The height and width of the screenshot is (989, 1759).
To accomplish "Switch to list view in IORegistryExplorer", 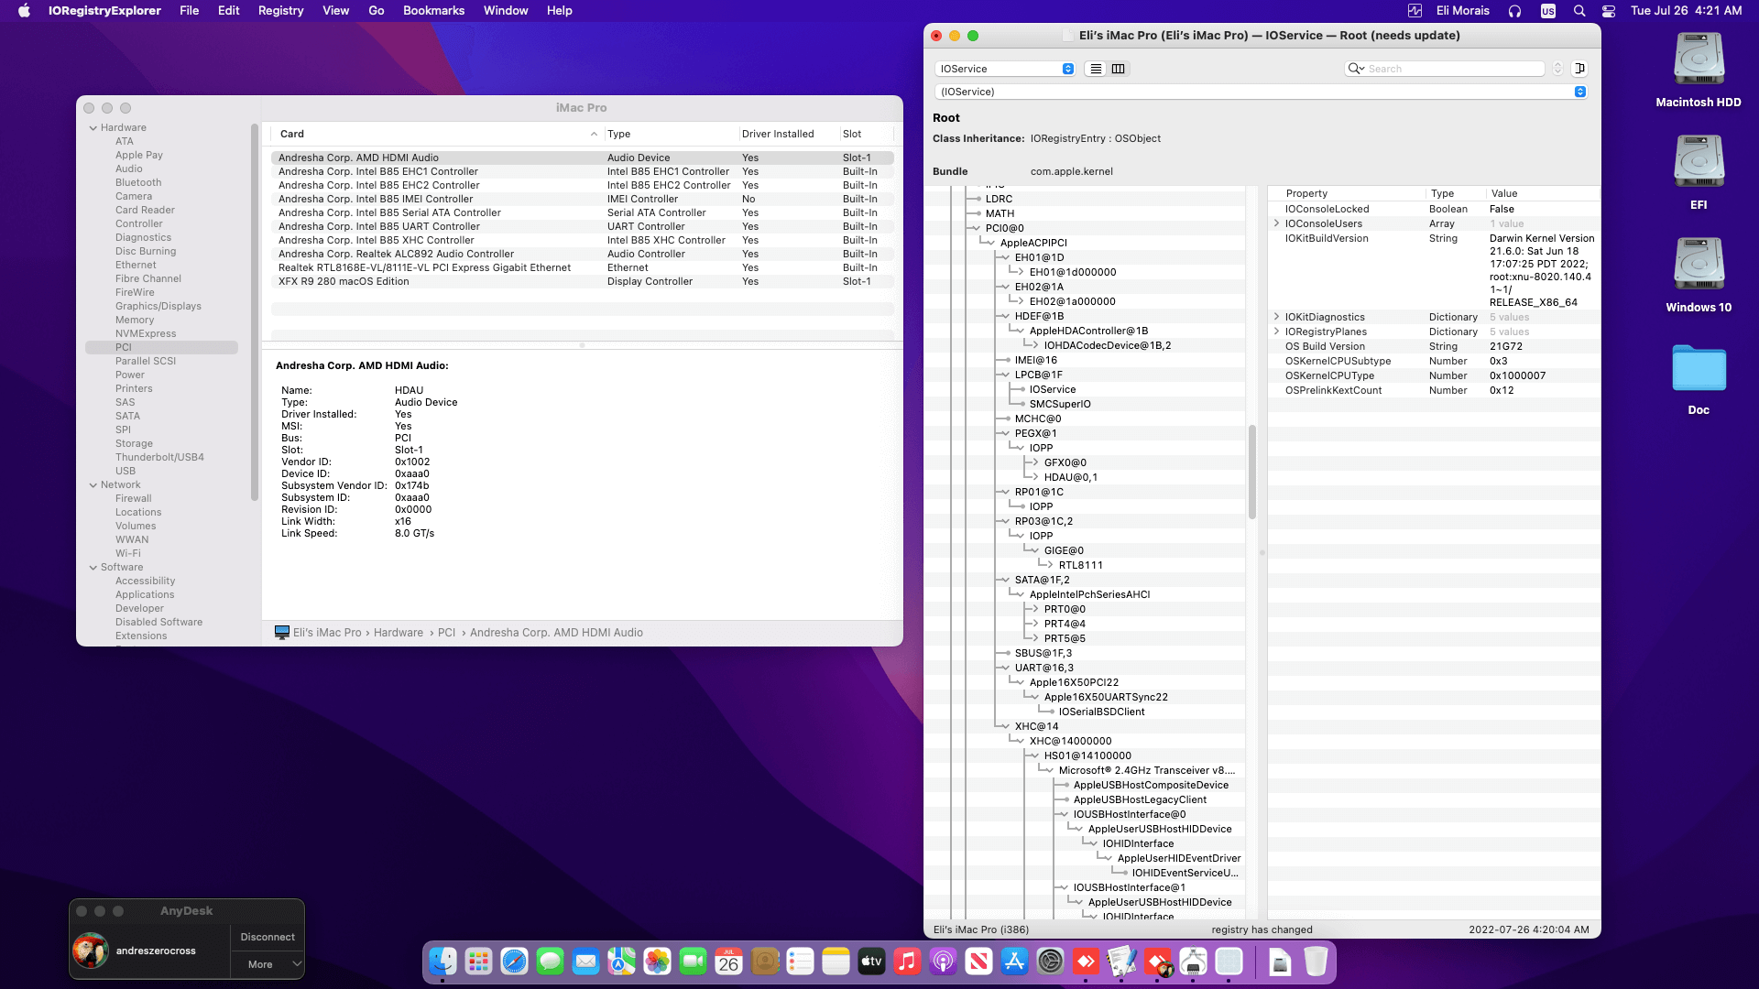I will coord(1096,69).
